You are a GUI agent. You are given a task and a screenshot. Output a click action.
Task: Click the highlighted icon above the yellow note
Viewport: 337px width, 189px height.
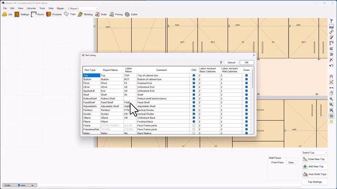tap(331, 116)
